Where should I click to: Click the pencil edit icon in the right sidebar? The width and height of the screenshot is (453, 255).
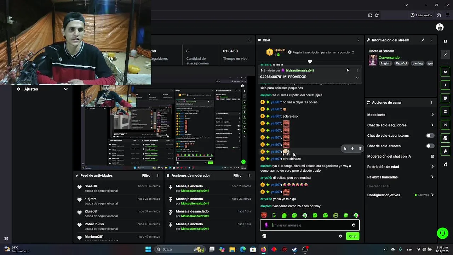[445, 55]
